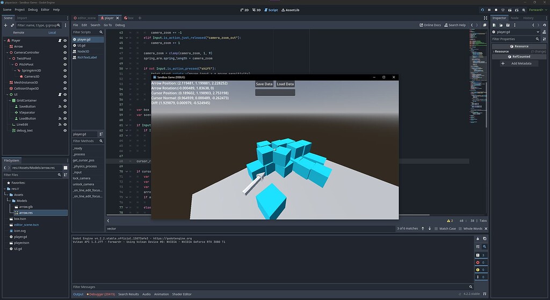Click the script editor minimap
The height and width of the screenshot is (300, 550).
pyautogui.click(x=477, y=77)
